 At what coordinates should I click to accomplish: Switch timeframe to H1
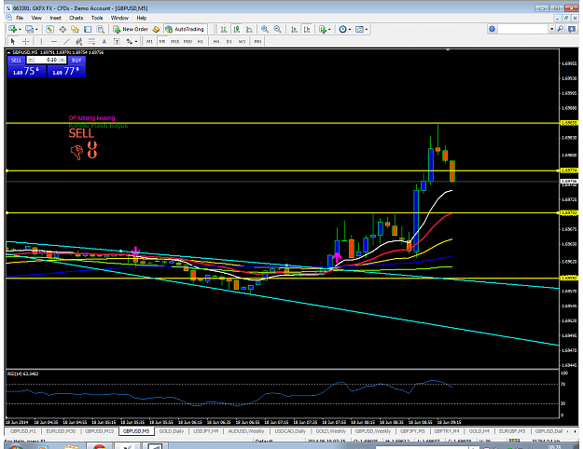tap(201, 42)
